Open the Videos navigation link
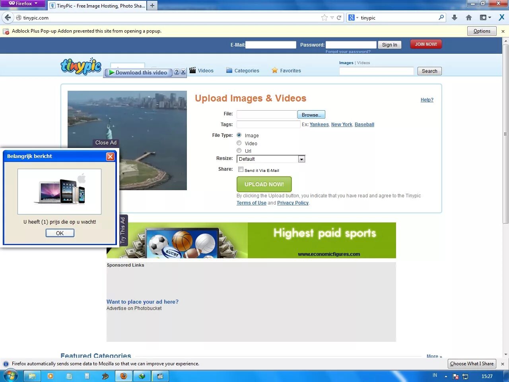The width and height of the screenshot is (509, 382). [206, 71]
